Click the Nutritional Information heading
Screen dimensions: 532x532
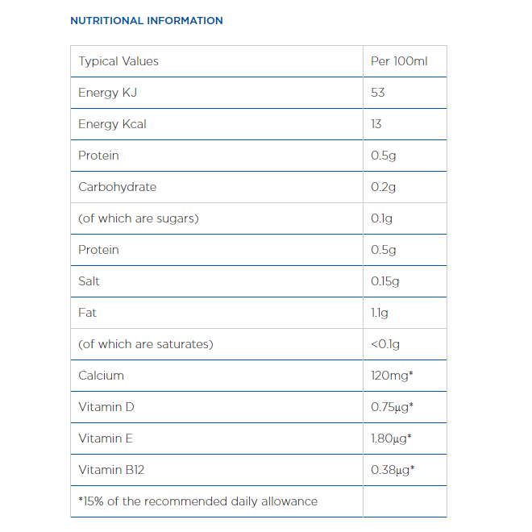[147, 21]
